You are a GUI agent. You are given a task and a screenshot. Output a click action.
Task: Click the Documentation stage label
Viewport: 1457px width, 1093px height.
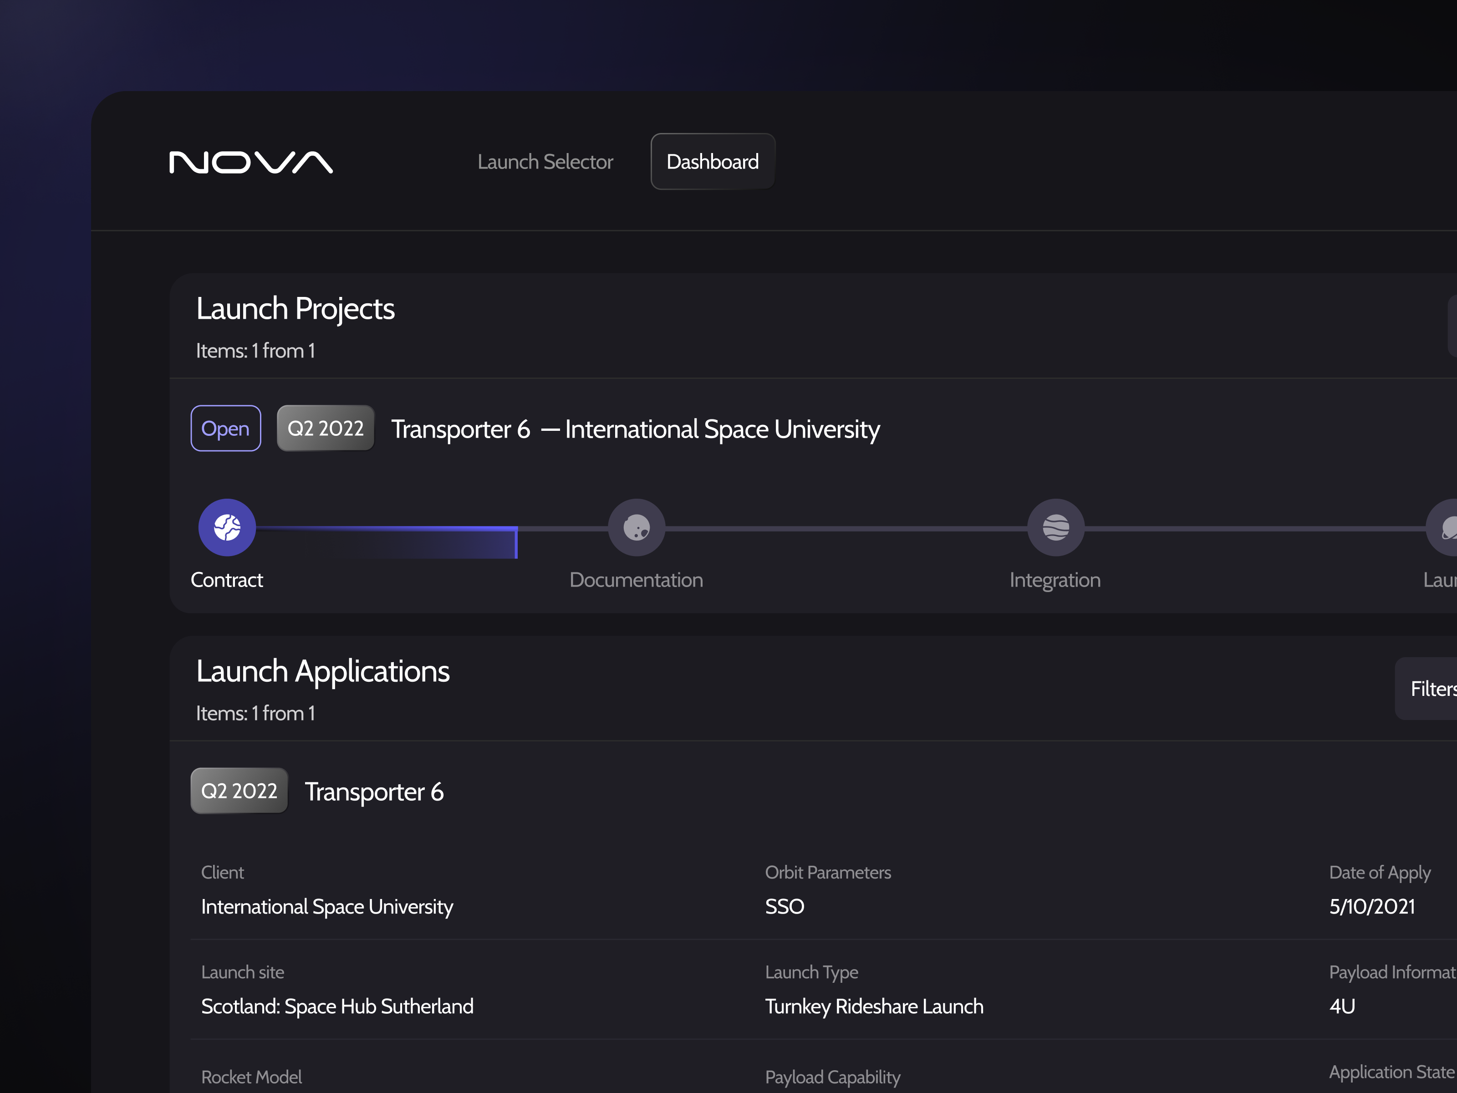pos(636,580)
